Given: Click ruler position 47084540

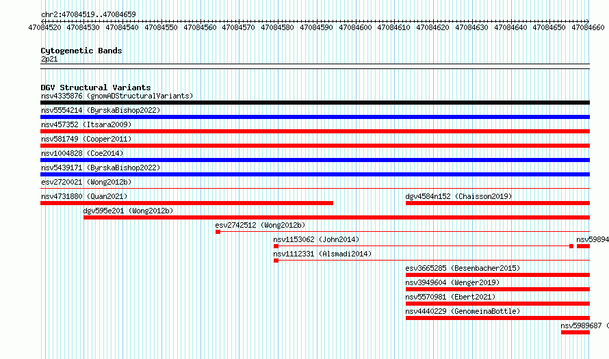Looking at the screenshot, I should (x=122, y=27).
